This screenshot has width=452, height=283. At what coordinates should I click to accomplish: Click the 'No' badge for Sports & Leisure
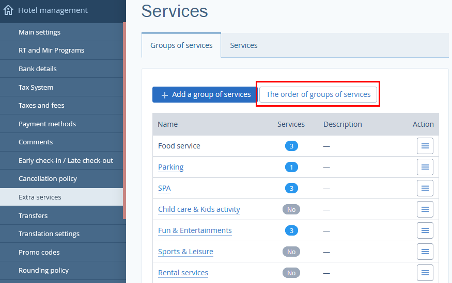(291, 252)
